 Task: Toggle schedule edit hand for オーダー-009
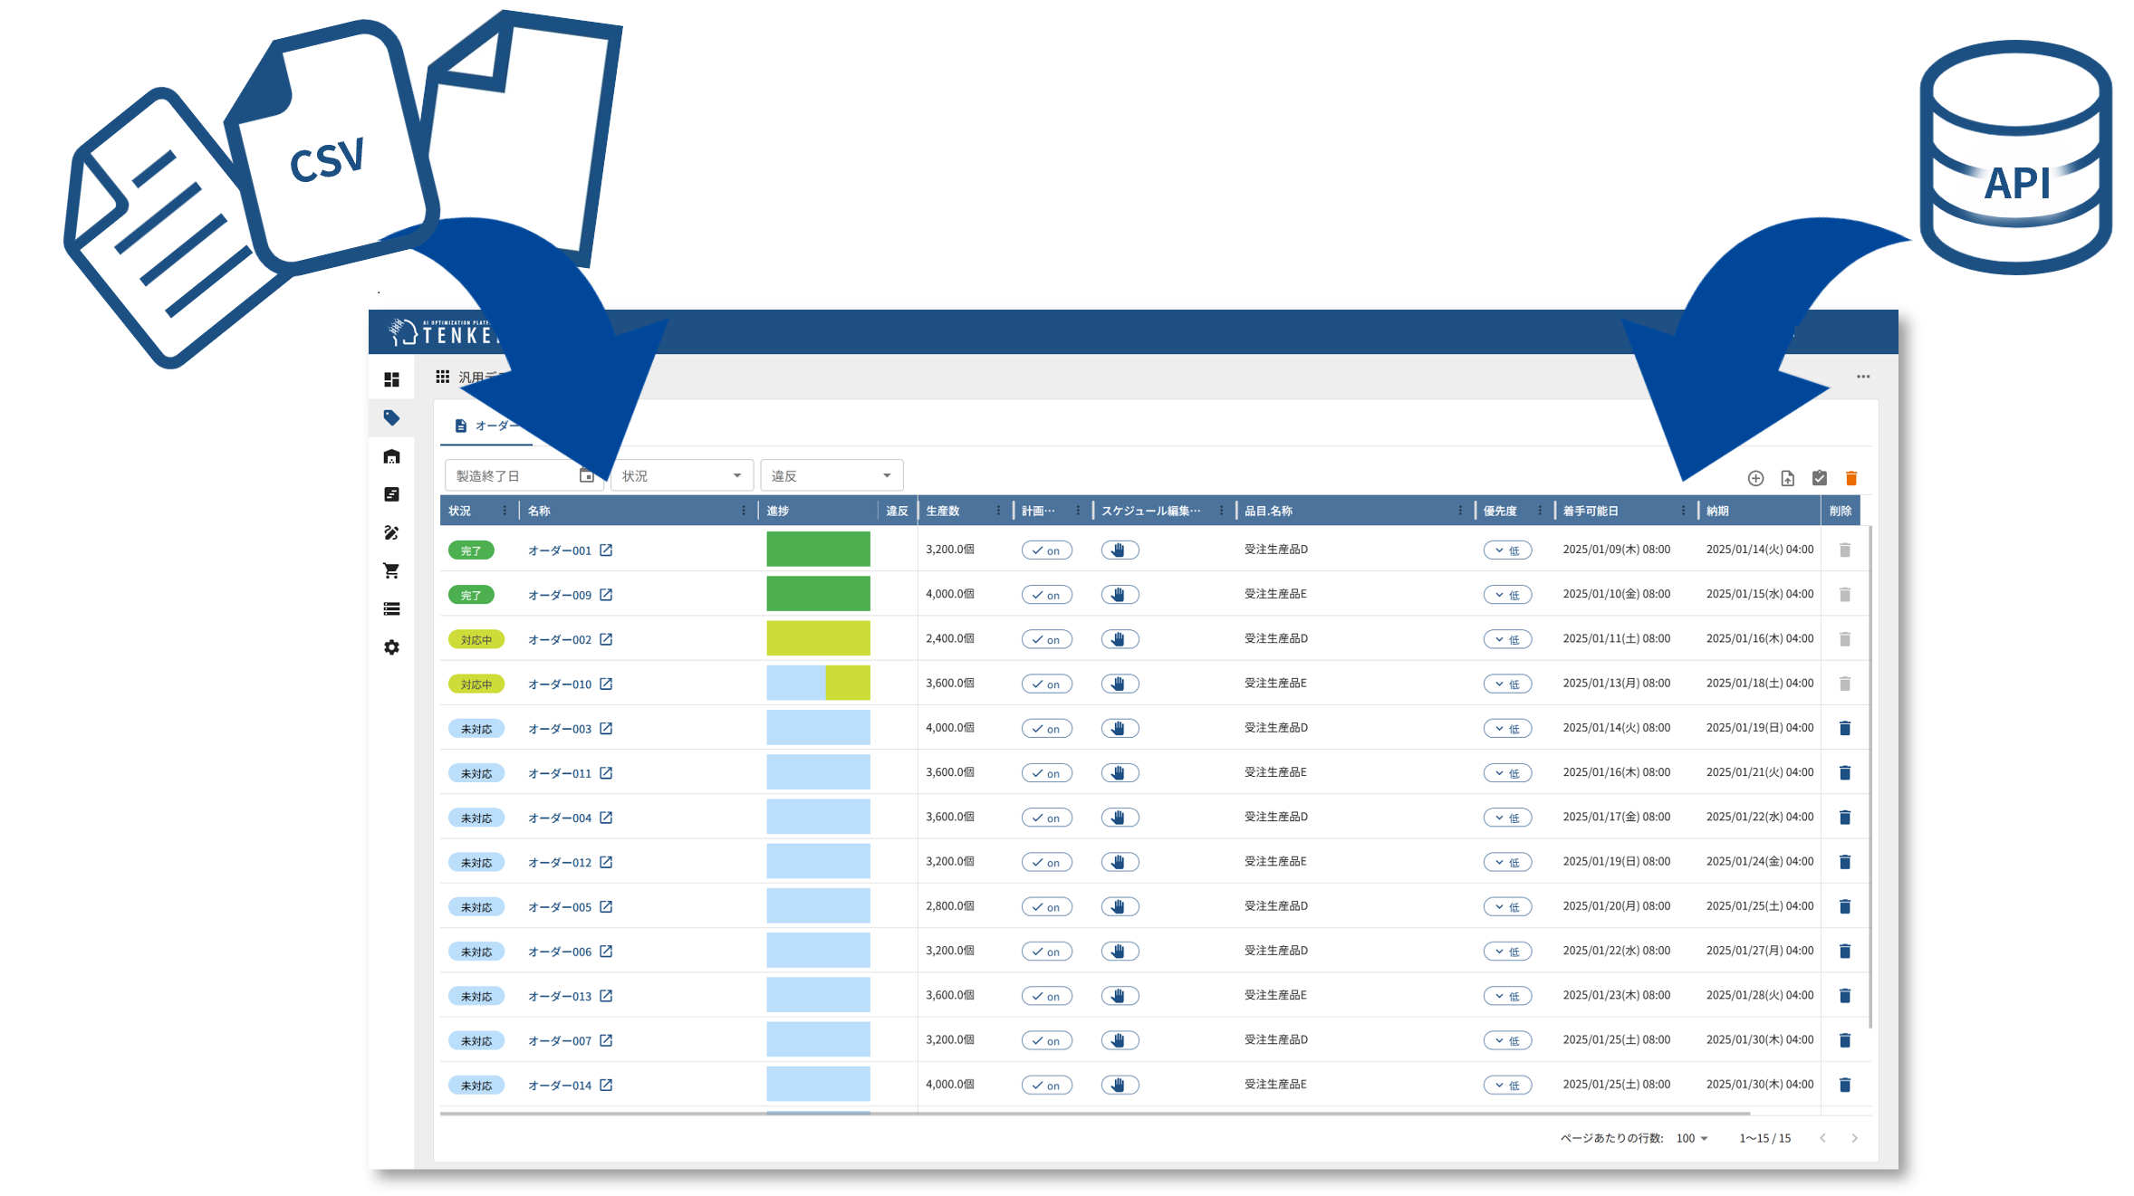point(1120,595)
